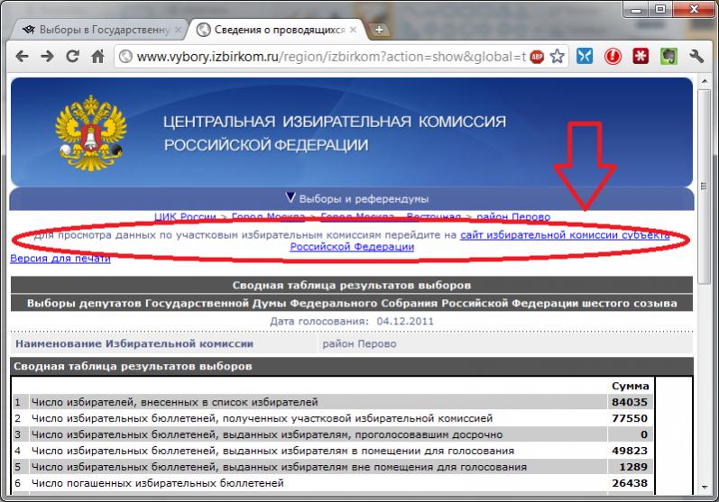Bookmark this page with the star
The image size is (719, 502).
click(558, 56)
